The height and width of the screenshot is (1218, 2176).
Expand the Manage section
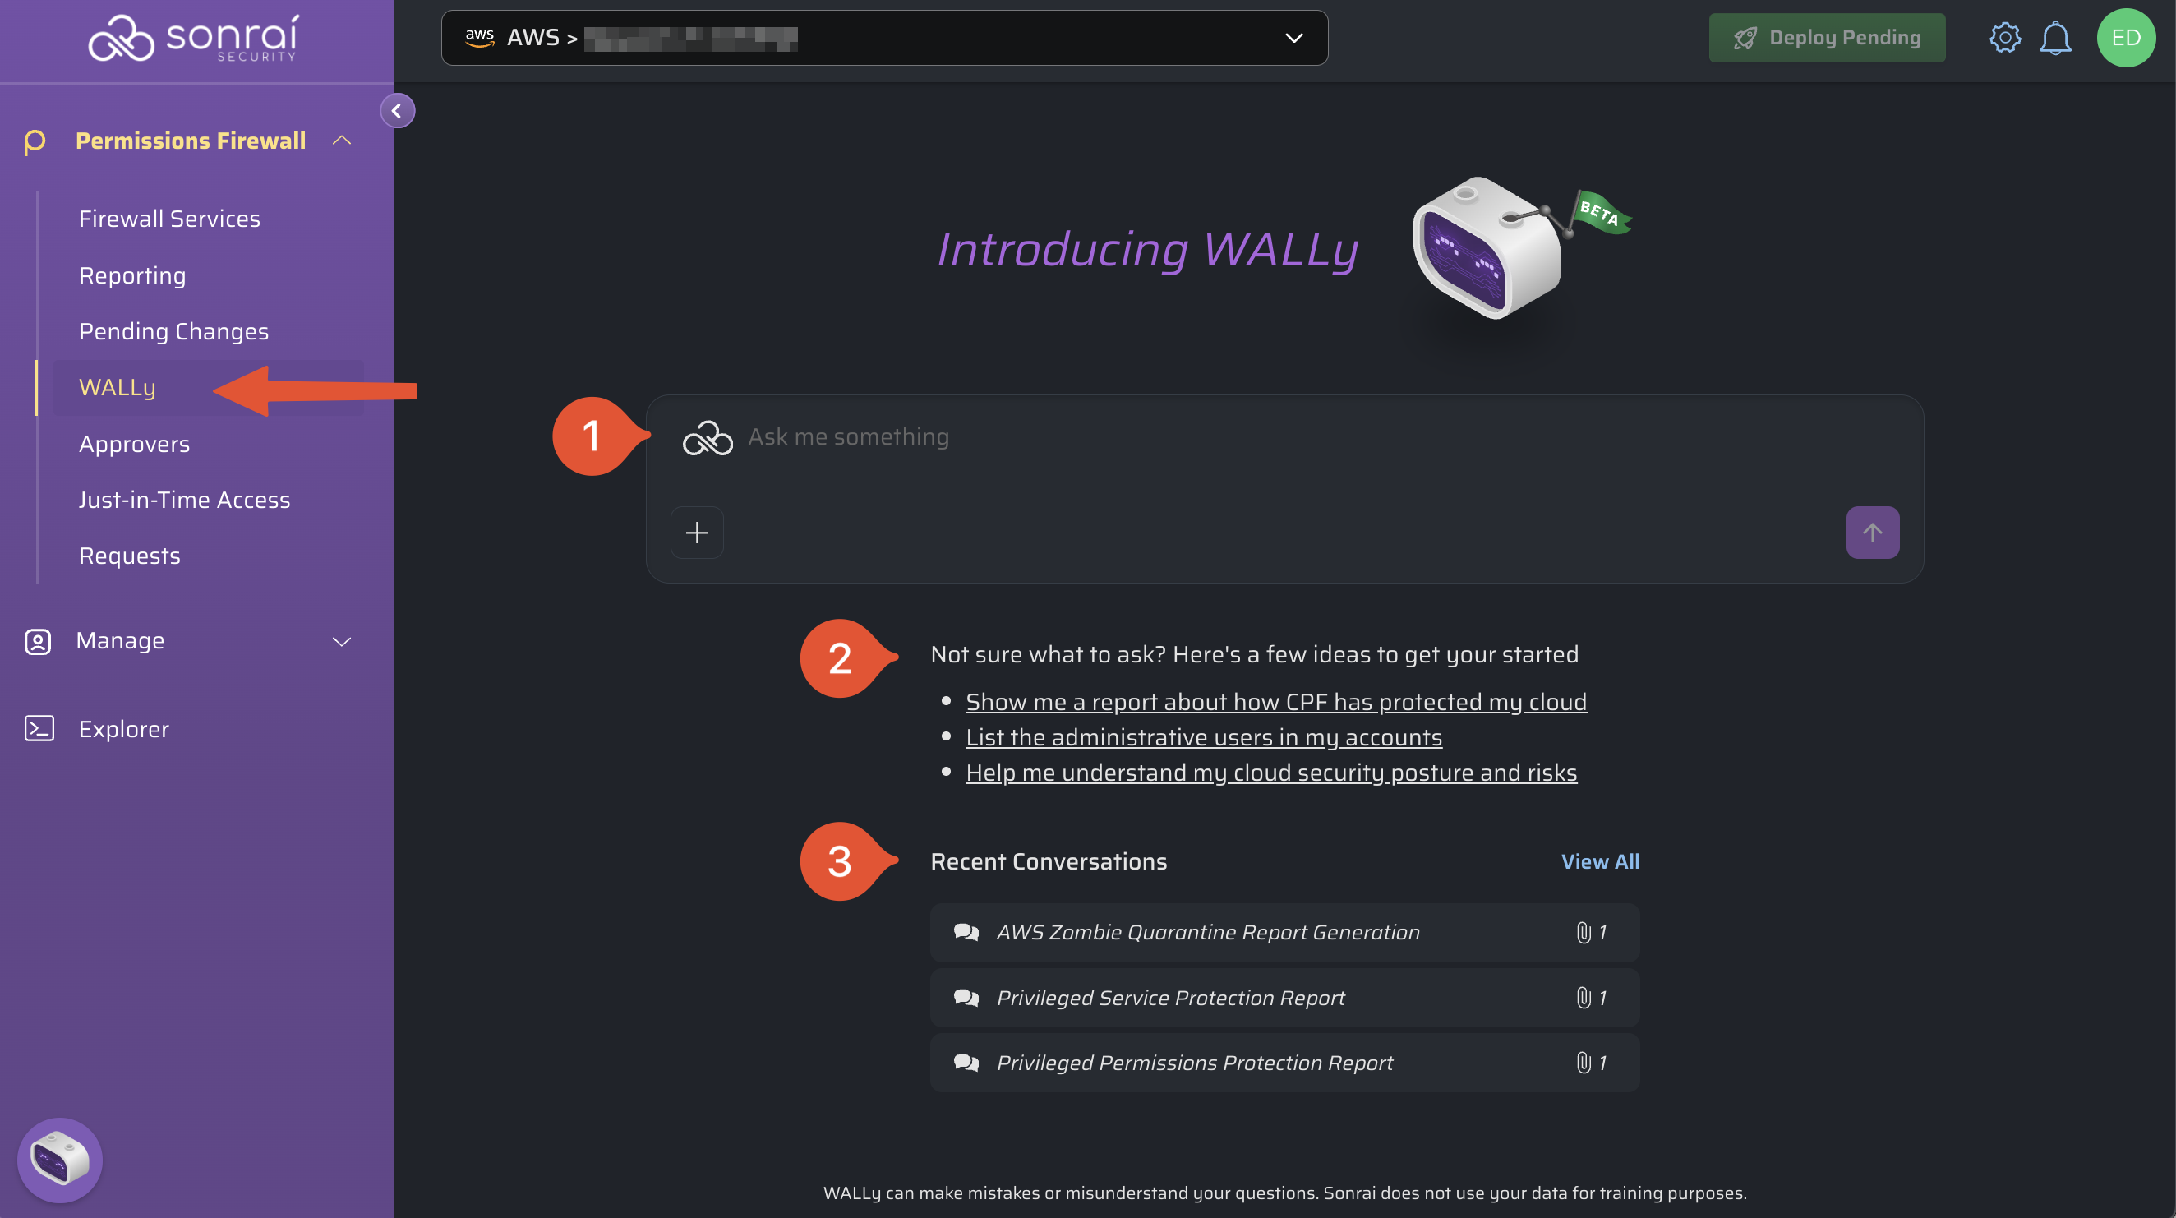point(342,641)
